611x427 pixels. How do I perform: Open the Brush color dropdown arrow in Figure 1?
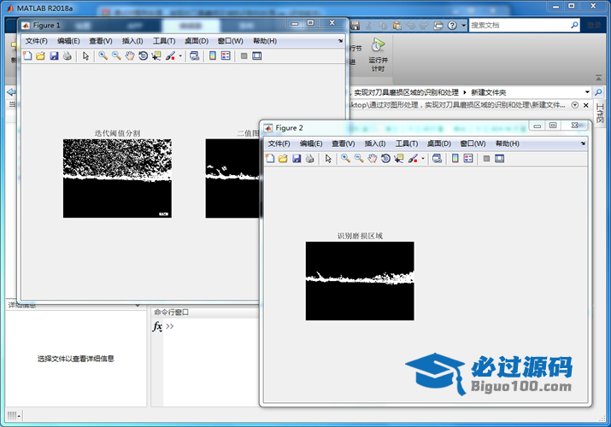click(x=180, y=56)
